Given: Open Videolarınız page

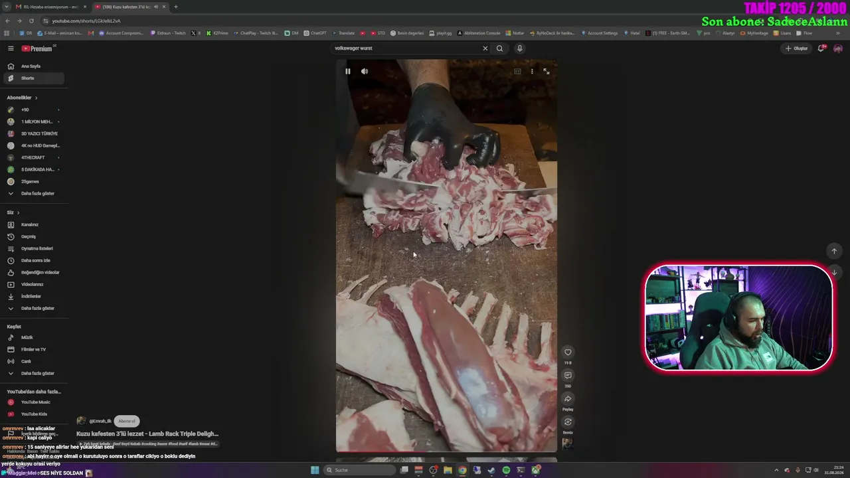Looking at the screenshot, I should (x=33, y=284).
